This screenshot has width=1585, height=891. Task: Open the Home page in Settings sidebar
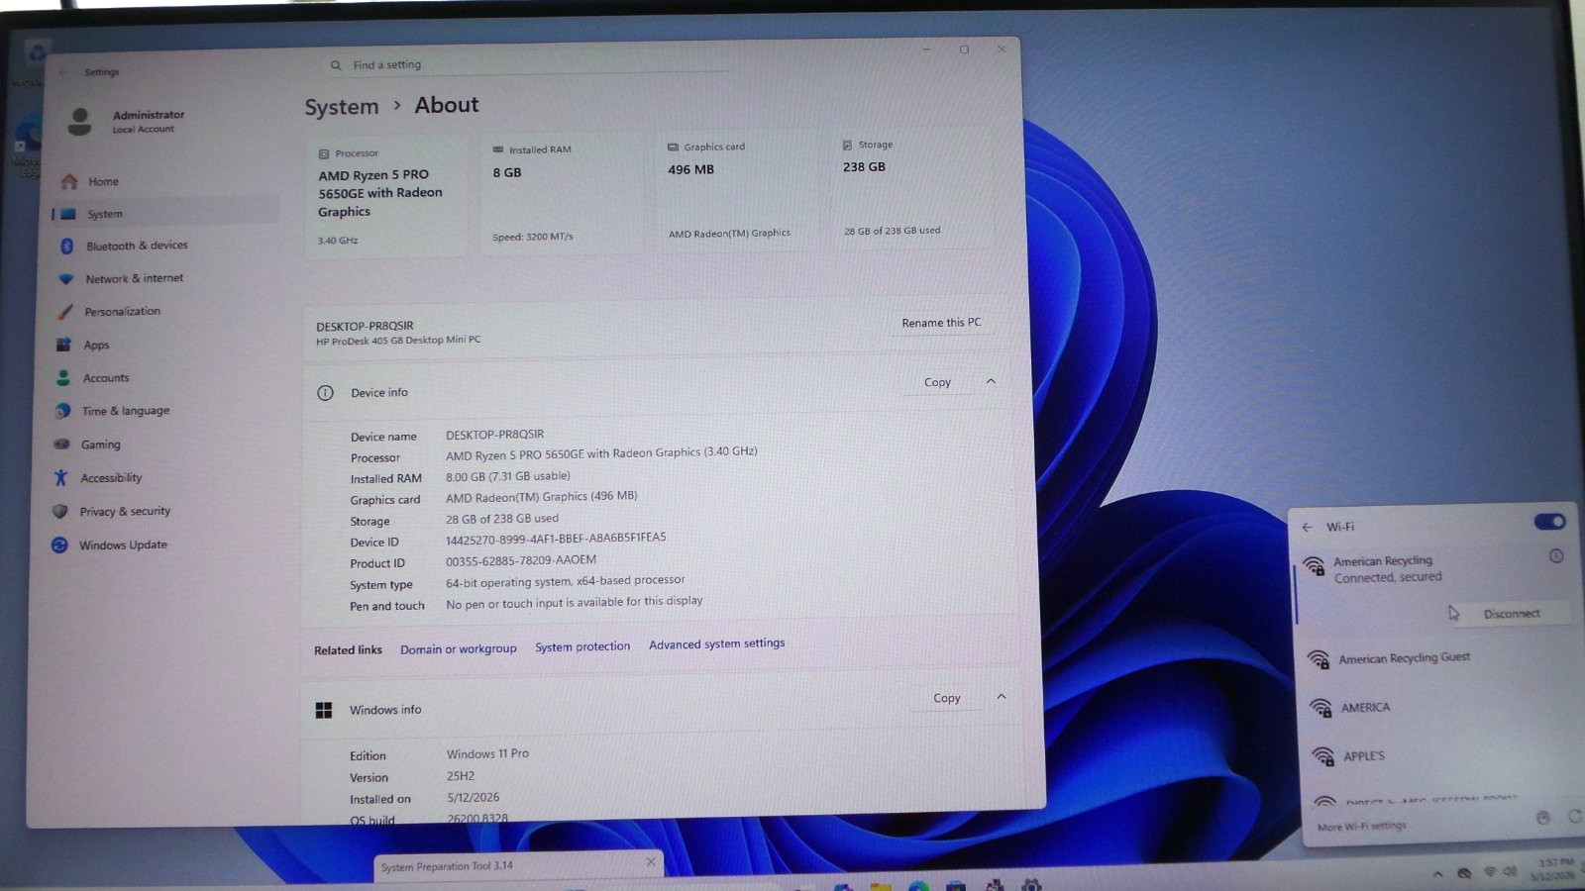point(163,181)
